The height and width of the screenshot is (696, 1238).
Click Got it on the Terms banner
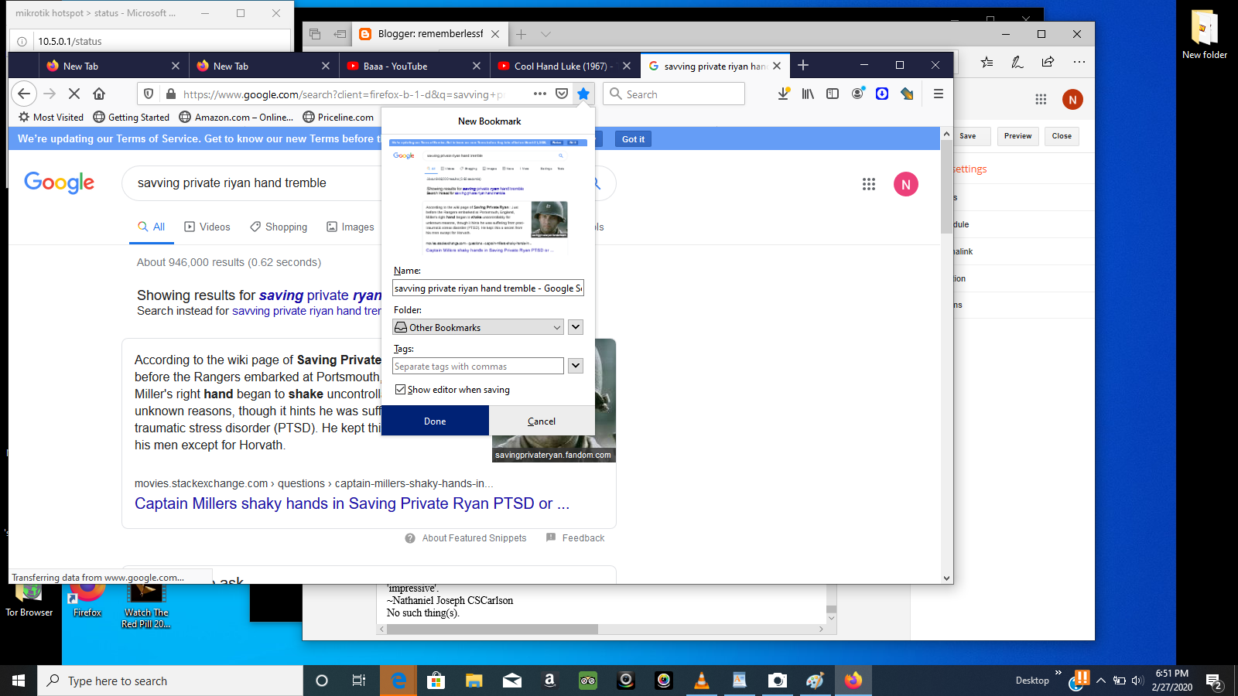click(x=633, y=139)
